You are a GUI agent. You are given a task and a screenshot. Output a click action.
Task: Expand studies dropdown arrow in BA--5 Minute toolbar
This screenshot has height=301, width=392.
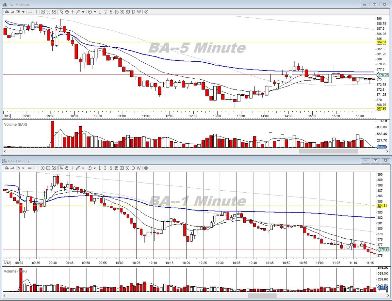[x=23, y=12]
